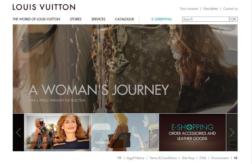Open the Services menu item
Viewport: 252px width, 164px height.
pos(98,19)
